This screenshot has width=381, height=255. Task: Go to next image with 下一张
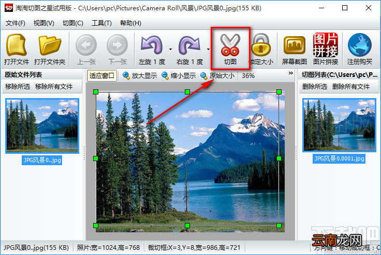(118, 50)
